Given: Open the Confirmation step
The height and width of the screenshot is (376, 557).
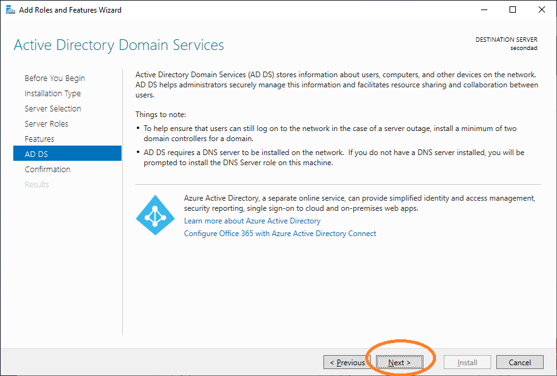Looking at the screenshot, I should click(x=47, y=170).
